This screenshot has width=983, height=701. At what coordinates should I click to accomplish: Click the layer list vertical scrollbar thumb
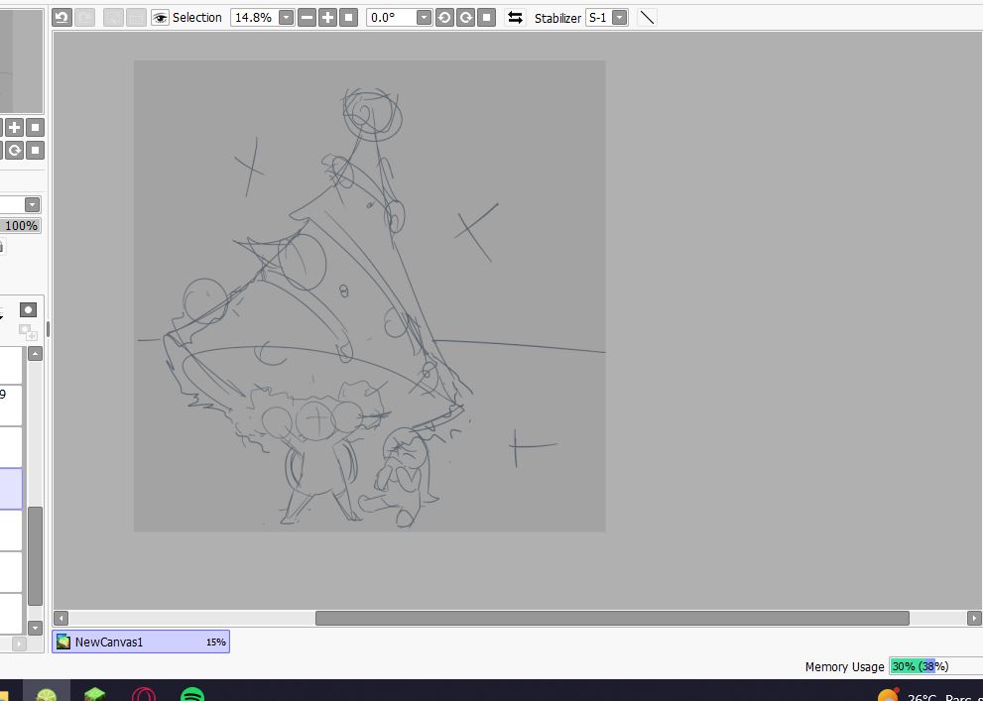point(35,556)
